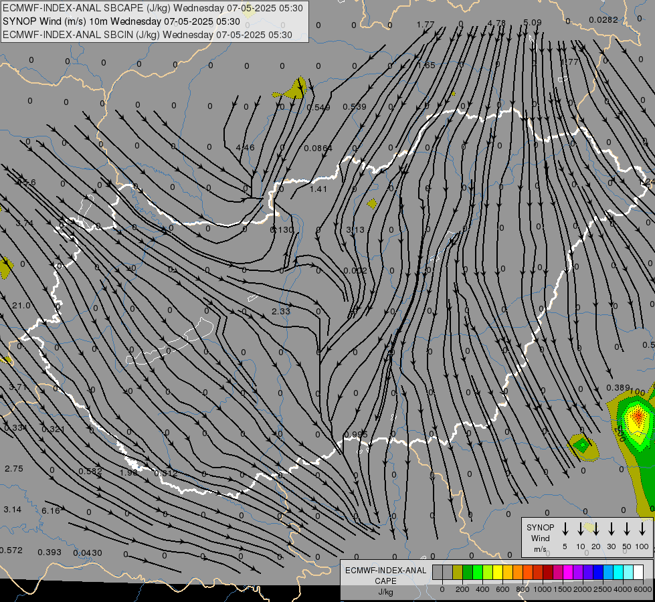Click the SBCIN title line in the header box
Screen dimensions: 655x602
147,35
